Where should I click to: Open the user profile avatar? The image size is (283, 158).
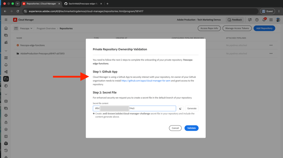click(x=278, y=20)
